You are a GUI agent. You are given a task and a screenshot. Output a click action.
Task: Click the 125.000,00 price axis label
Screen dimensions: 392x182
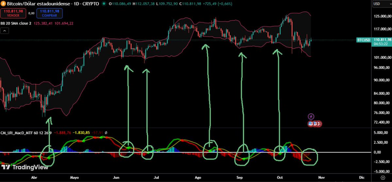click(382, 16)
